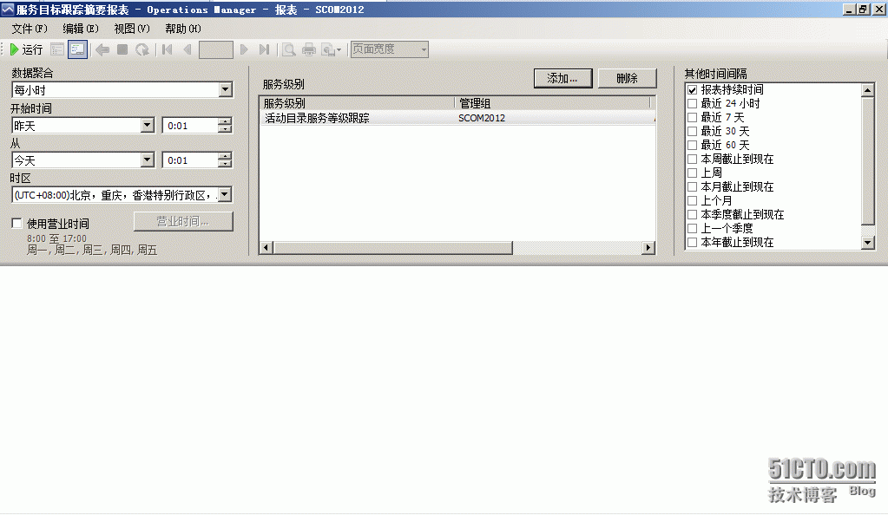The image size is (888, 515).
Task: Expand the 今天 end date dropdown
Action: point(148,160)
